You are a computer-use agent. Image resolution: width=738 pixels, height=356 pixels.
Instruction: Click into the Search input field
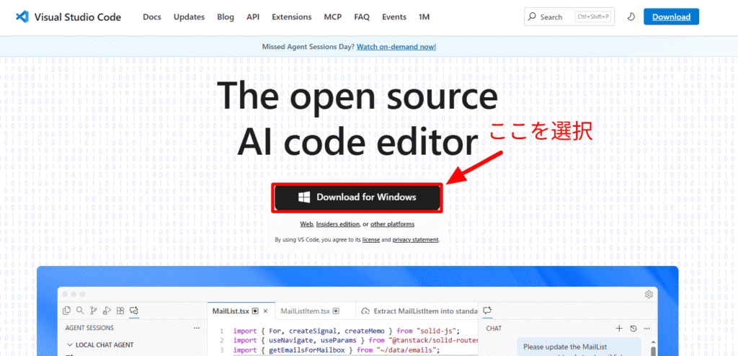click(569, 17)
